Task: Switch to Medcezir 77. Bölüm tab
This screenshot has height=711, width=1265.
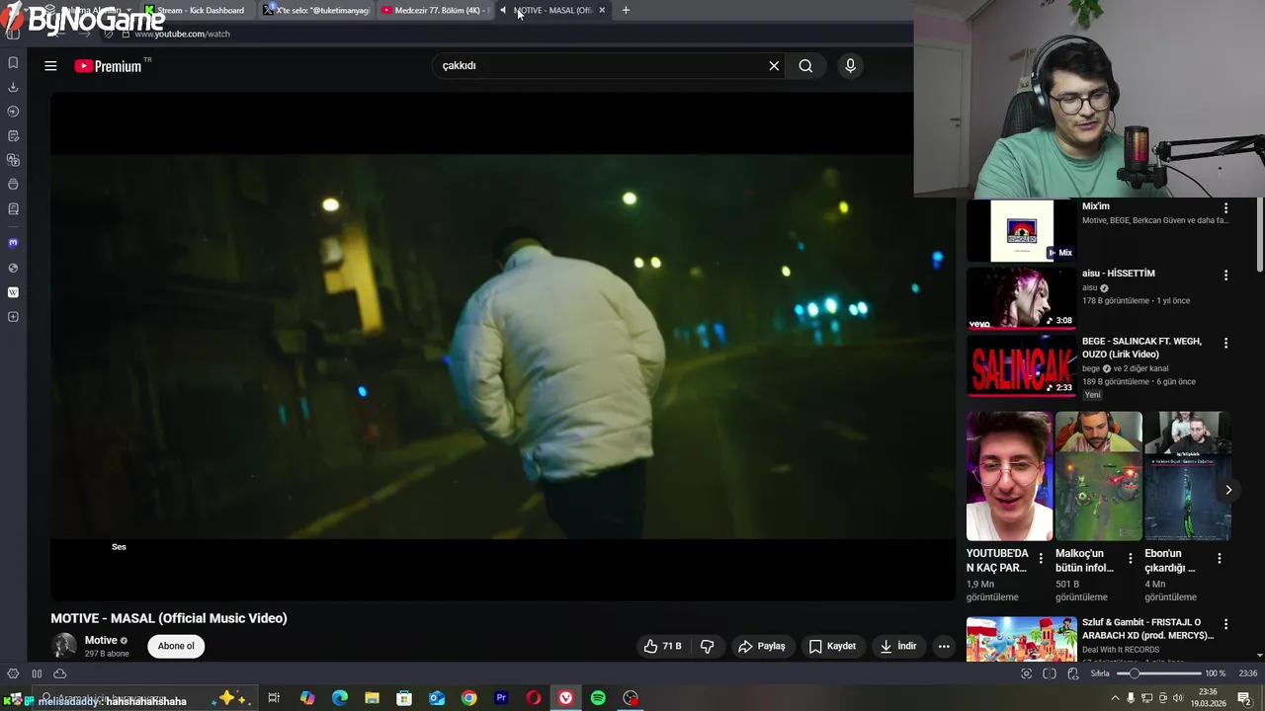Action: point(437,10)
